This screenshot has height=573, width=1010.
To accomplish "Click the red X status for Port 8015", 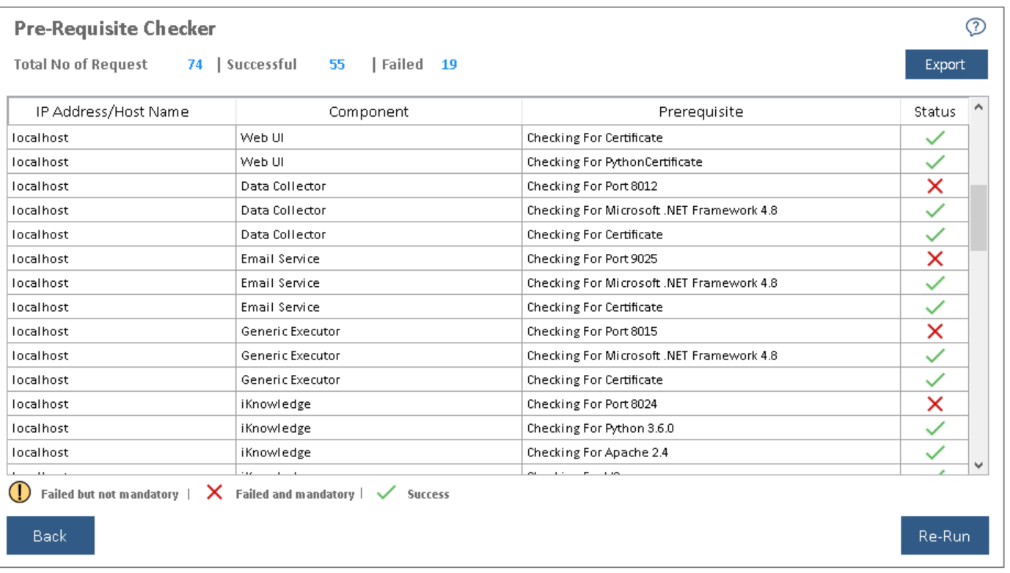I will coord(934,332).
